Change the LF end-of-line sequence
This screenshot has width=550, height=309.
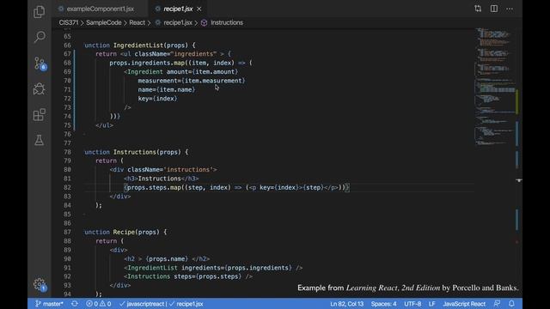click(x=431, y=304)
